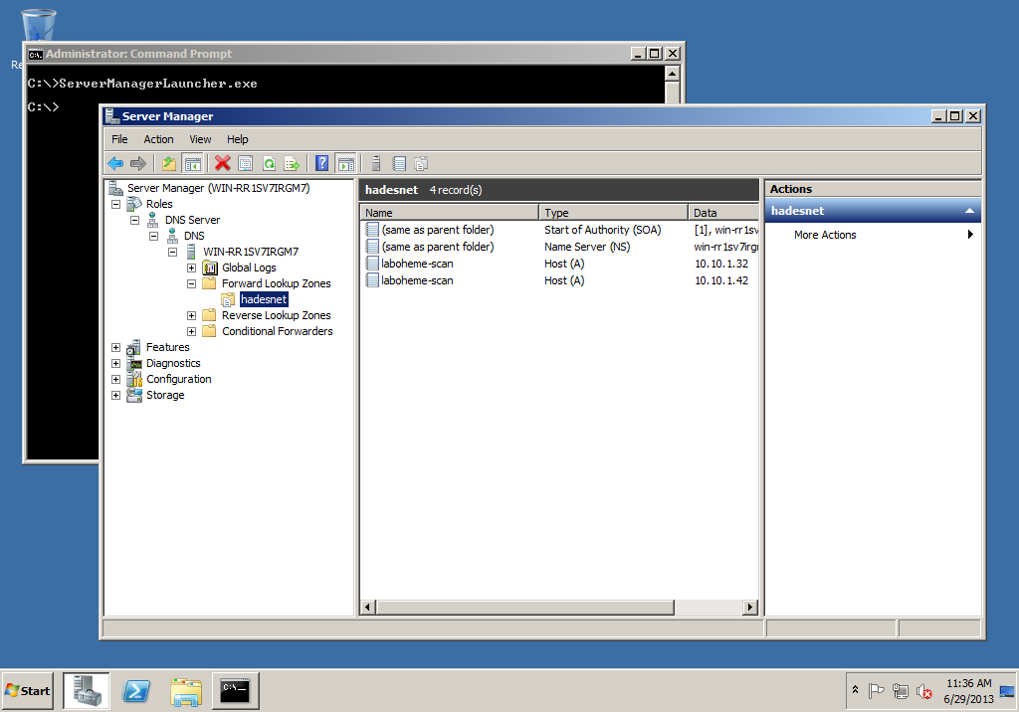Open Properties from the toolbar
Viewport: 1019px width, 712px height.
click(245, 164)
